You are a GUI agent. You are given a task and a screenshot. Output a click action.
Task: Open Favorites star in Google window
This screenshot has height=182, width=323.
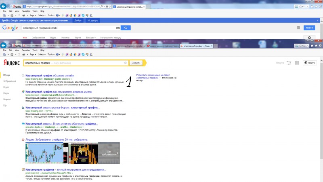tap(316, 6)
